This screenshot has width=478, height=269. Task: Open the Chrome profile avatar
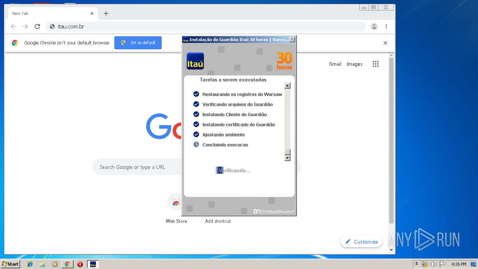(374, 27)
